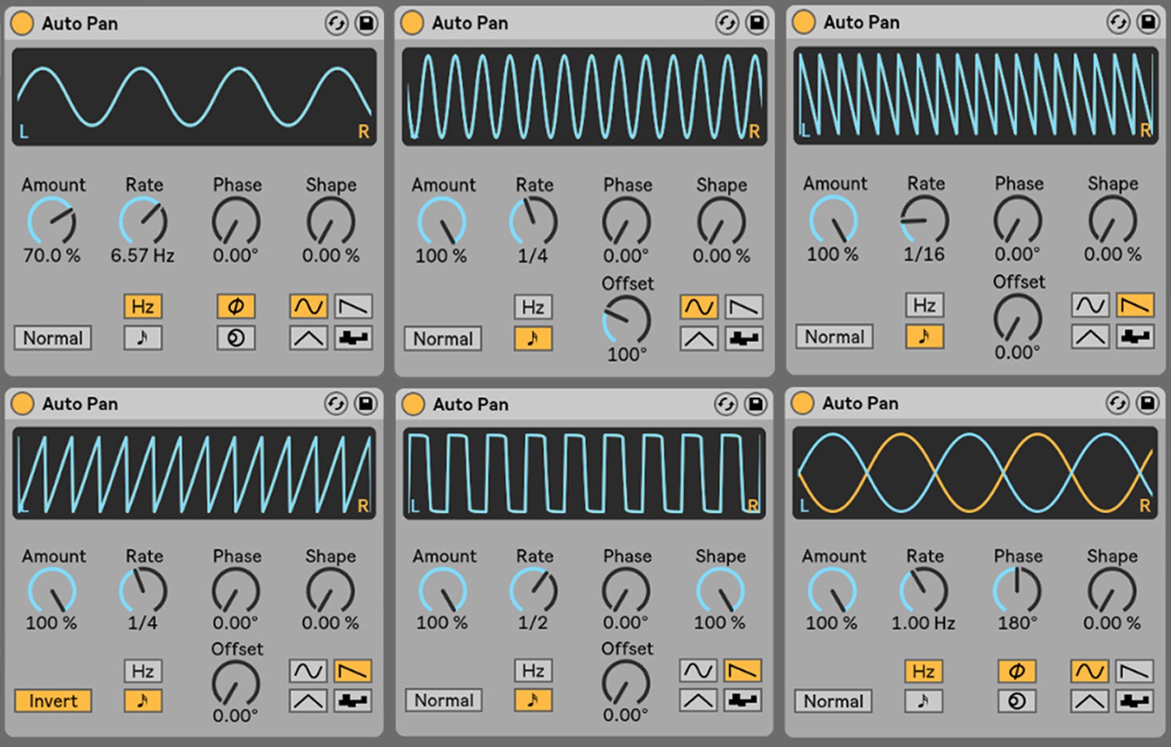Viewport: 1171px width, 747px height.
Task: Click Offset knob set to 100°
Action: (x=627, y=320)
